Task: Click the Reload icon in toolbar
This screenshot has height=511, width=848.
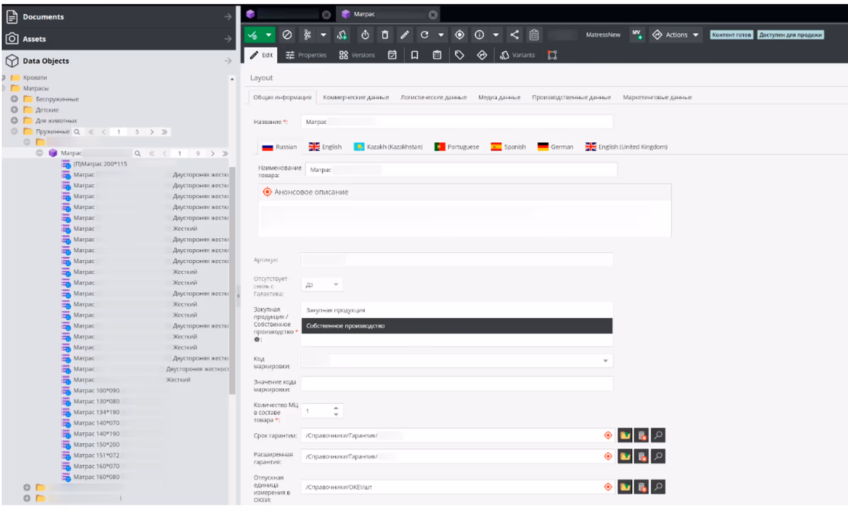Action: (x=424, y=35)
